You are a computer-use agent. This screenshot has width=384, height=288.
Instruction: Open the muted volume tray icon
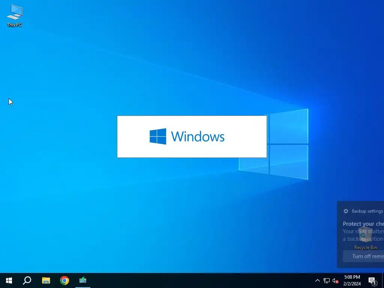pos(335,280)
